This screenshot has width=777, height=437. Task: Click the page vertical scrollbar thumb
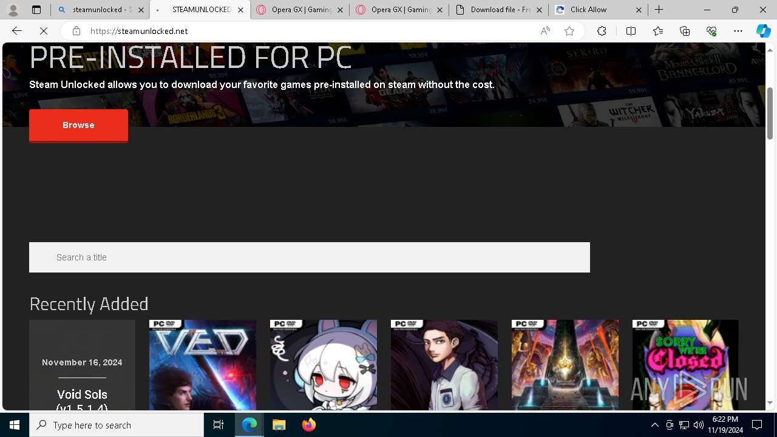point(770,113)
